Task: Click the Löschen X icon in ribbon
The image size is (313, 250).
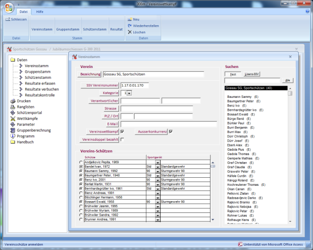Action: (129, 32)
